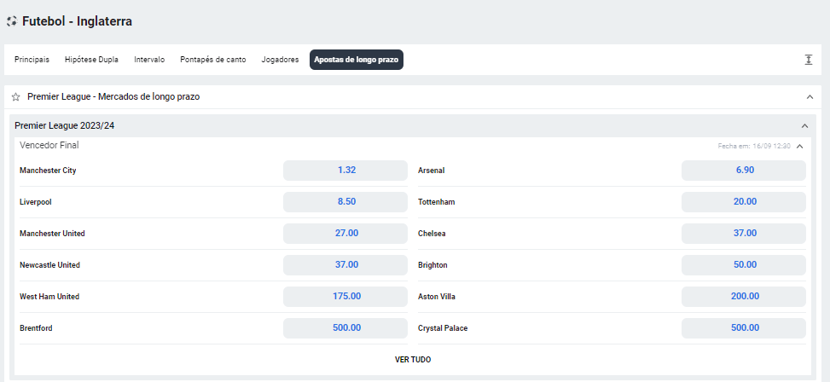Open the Principais tab

pyautogui.click(x=32, y=60)
